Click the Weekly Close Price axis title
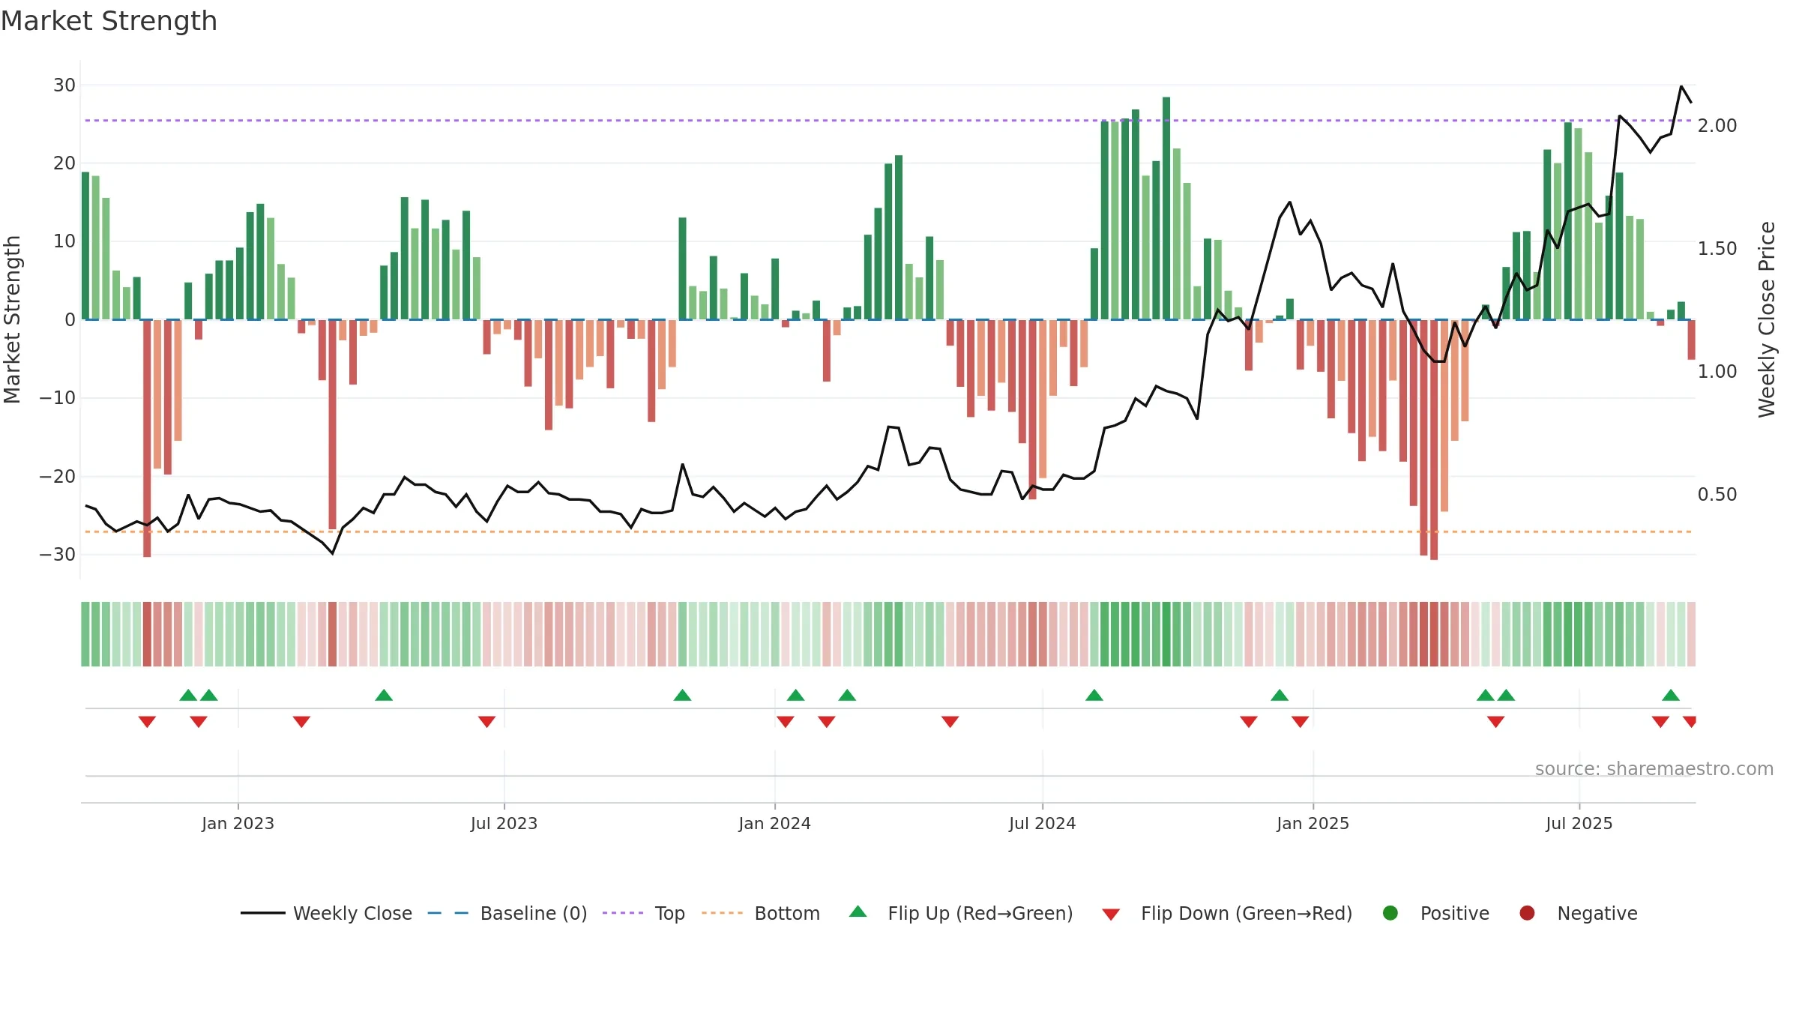 (1768, 319)
